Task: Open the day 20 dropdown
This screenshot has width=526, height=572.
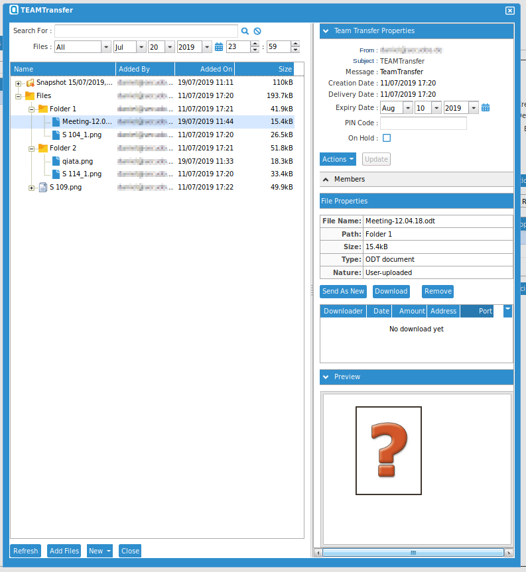Action: coord(170,46)
